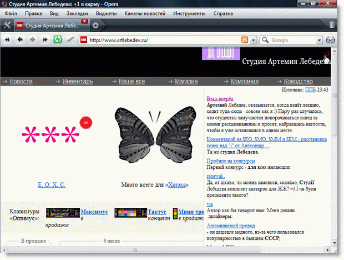Click the wand pencil icon in the toolbar
This screenshot has height=260, width=344.
pyautogui.click(x=70, y=40)
